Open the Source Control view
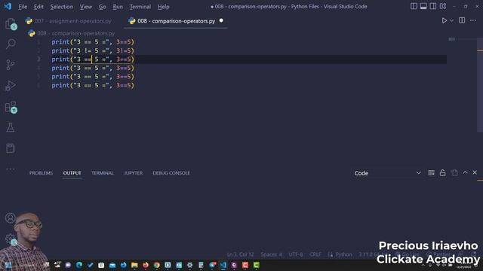This screenshot has width=483, height=271. point(11,65)
